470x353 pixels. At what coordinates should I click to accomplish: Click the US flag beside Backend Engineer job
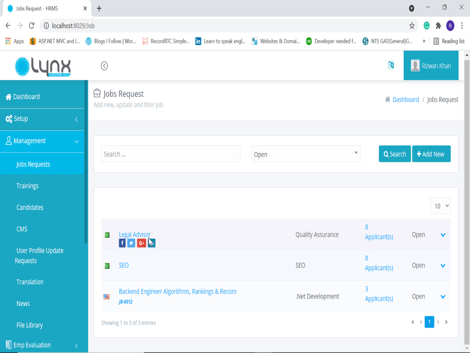coord(106,297)
